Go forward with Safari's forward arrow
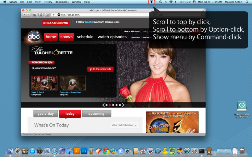The image size is (252, 157). coord(28,15)
